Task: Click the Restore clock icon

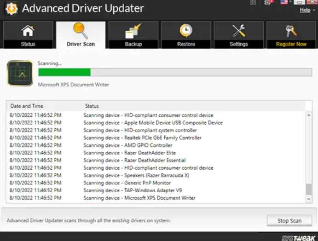Action: click(x=186, y=31)
